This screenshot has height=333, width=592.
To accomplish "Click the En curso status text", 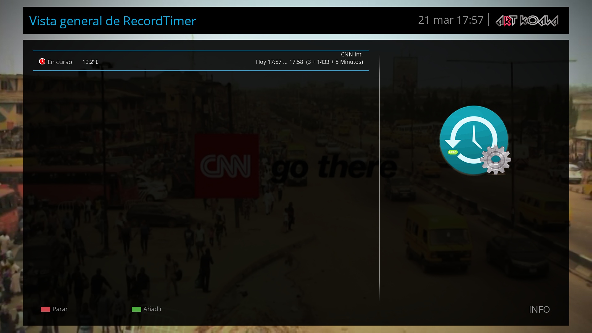I will [x=60, y=62].
